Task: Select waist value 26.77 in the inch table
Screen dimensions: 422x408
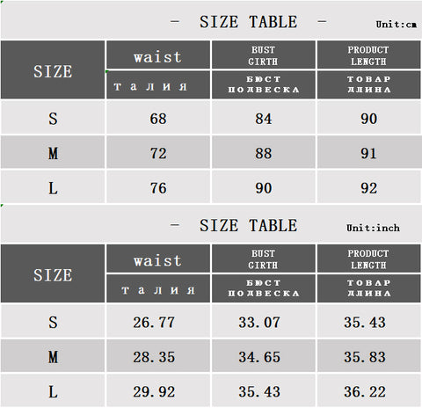Action: (x=154, y=322)
